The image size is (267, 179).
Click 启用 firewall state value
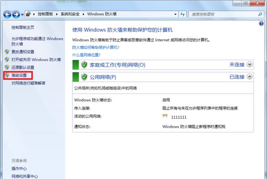(166, 100)
